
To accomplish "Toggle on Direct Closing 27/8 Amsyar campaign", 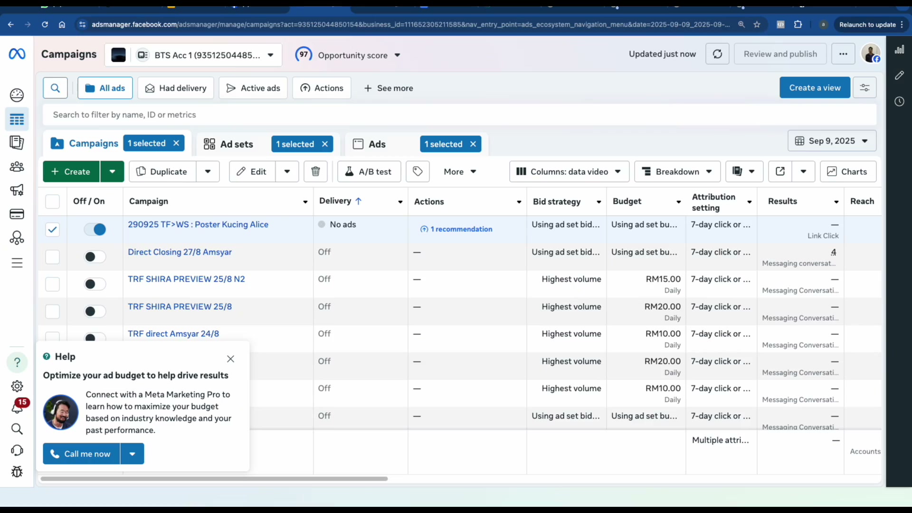I will point(95,257).
